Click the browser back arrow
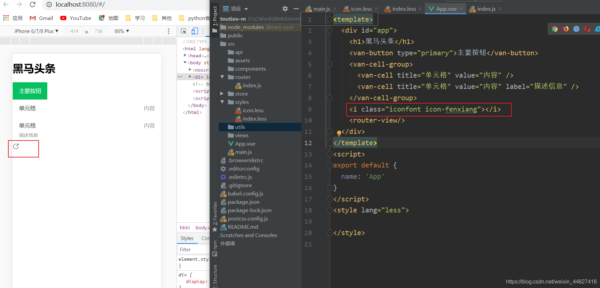 (x=6, y=4)
